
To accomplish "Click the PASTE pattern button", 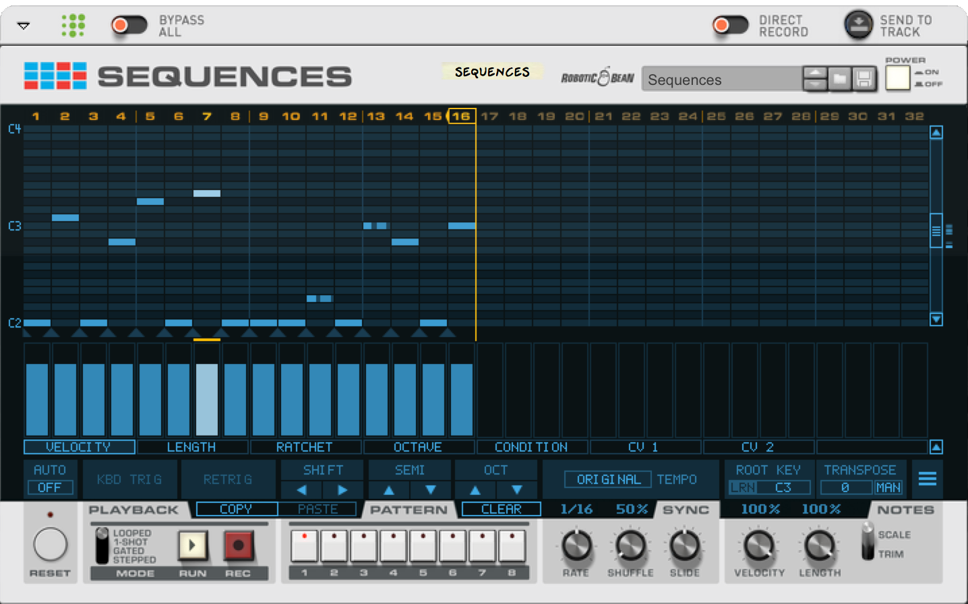I will point(317,509).
